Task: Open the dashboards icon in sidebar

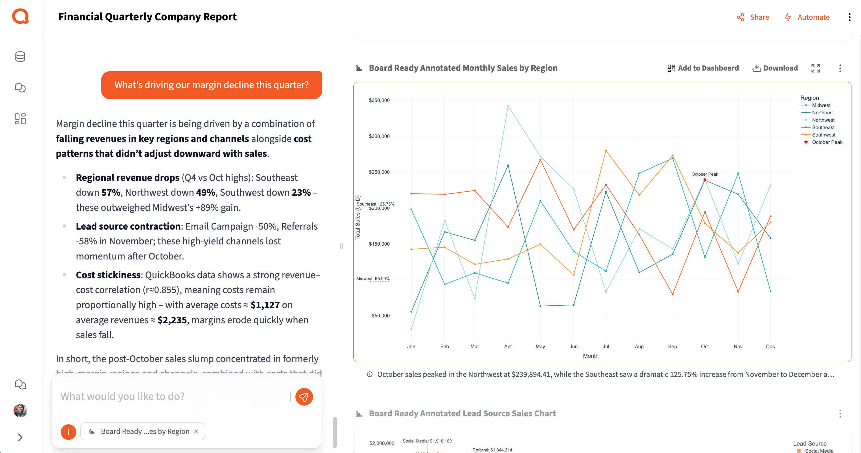Action: 20,119
